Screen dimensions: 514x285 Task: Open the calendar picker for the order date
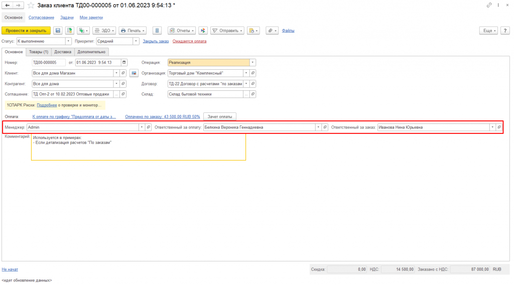(124, 62)
